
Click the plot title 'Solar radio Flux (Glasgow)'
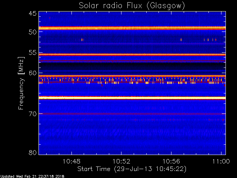(132, 6)
